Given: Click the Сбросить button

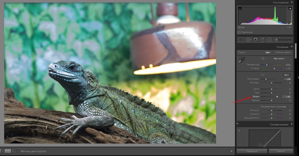Looking at the screenshot, I should point(281,151).
